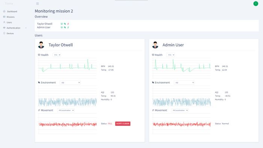Click the heart icon beside Taylor Otwell's Health
Image resolution: width=263 pixels, height=148 pixels.
[39, 55]
